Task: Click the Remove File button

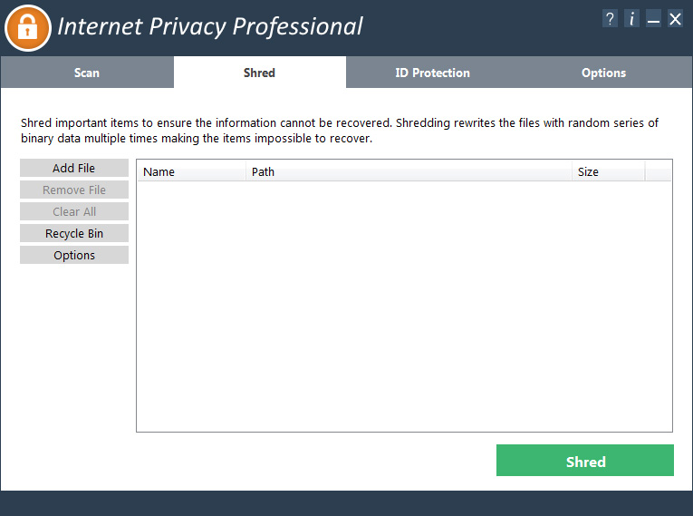Action: (74, 190)
